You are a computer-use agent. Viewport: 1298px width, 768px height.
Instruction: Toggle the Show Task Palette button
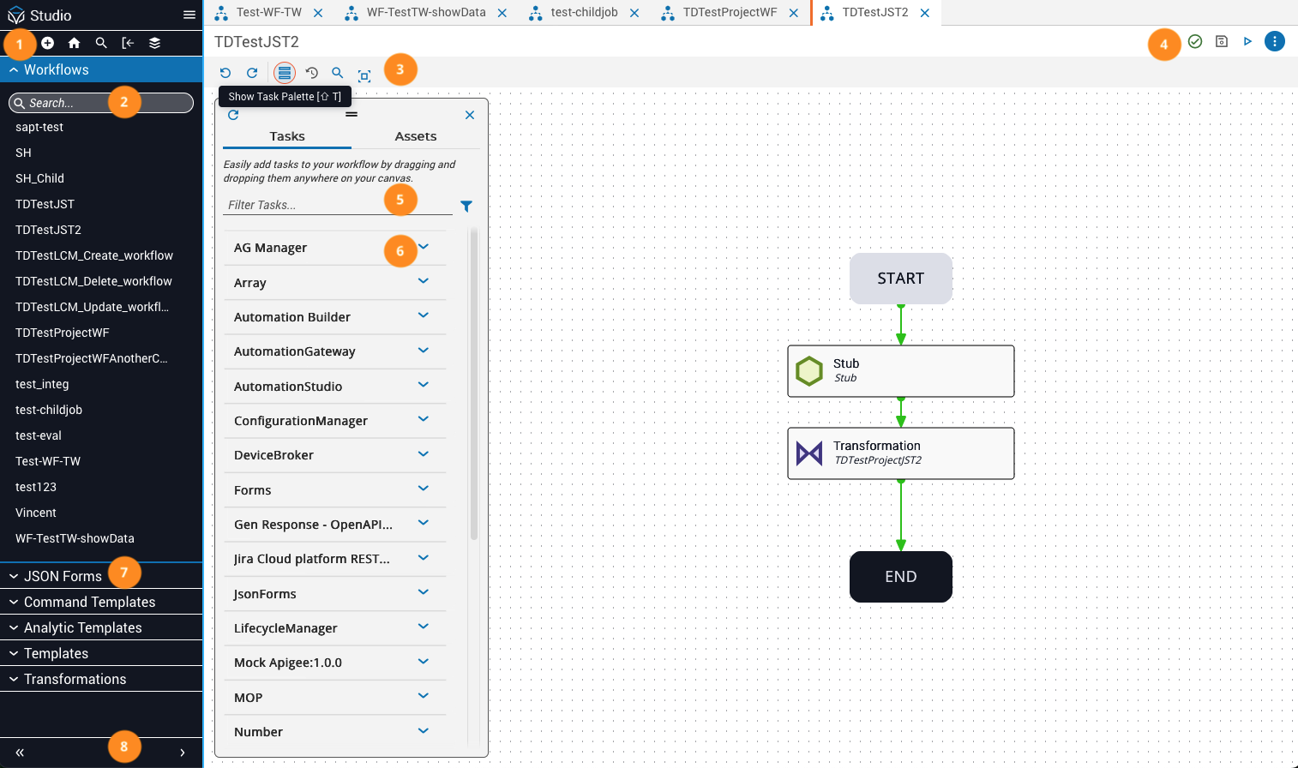pyautogui.click(x=285, y=74)
